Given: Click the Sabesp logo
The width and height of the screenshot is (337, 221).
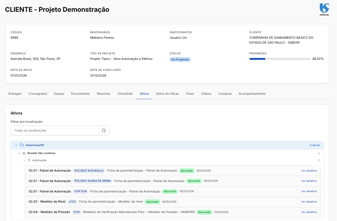Looking at the screenshot, I should (x=324, y=10).
